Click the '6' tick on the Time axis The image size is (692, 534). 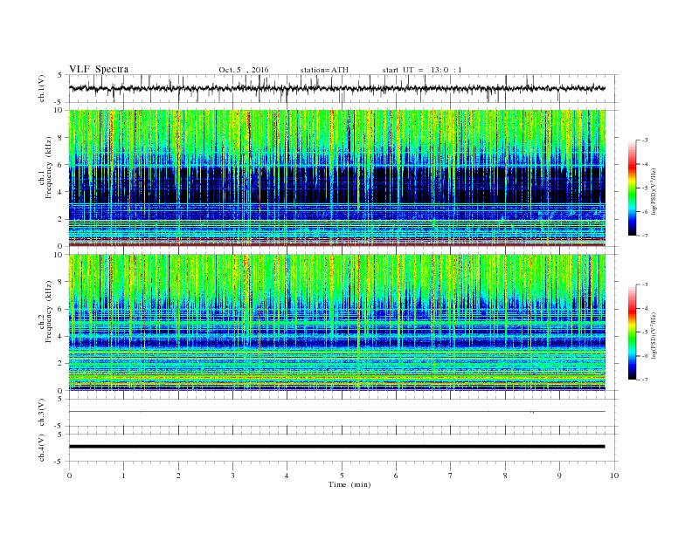(396, 476)
